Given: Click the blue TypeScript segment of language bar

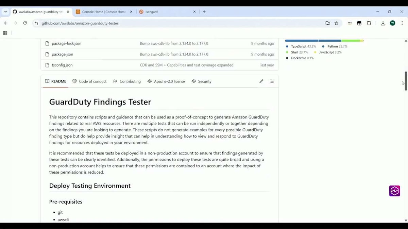Looking at the screenshot, I should coord(301,41).
